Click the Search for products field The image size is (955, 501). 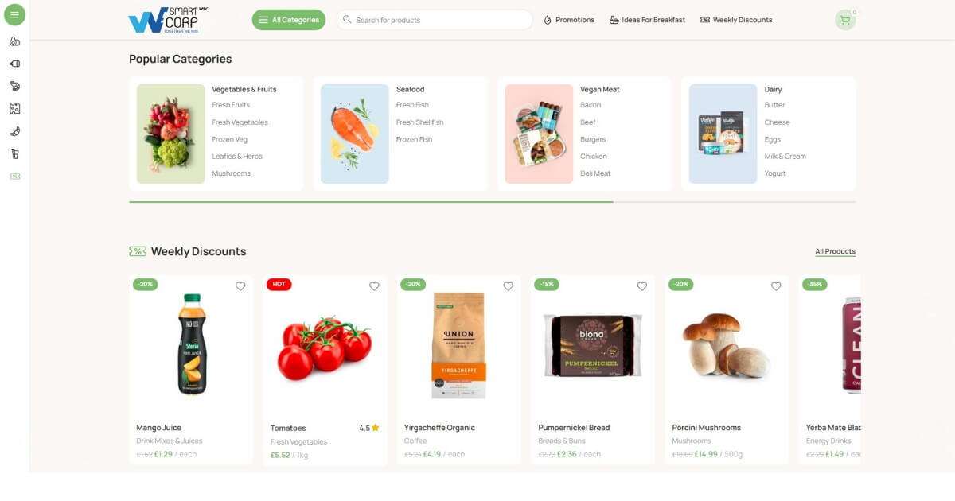[x=434, y=20]
